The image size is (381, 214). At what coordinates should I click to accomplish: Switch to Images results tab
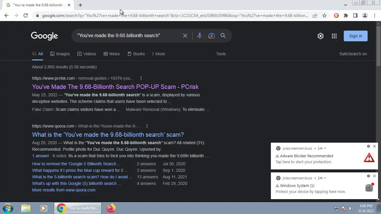(60, 54)
